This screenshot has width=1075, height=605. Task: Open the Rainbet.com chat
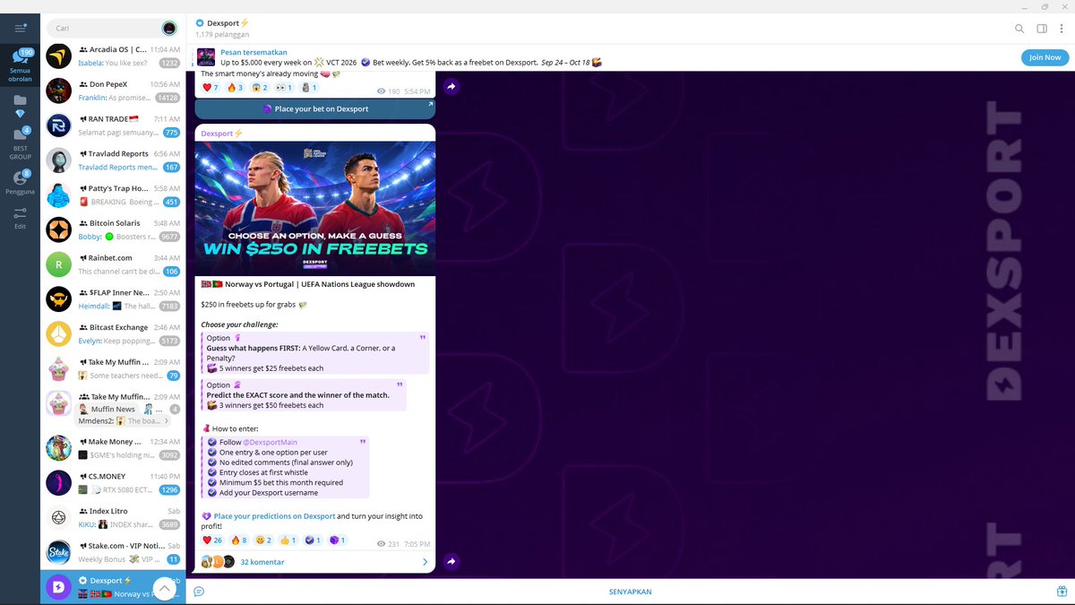click(112, 264)
